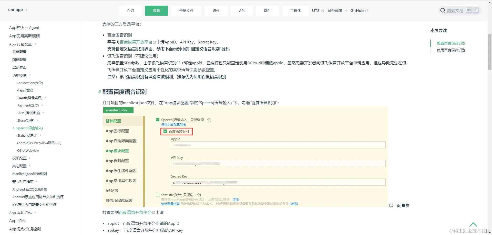The image size is (492, 235).
Task: Expand the App 本地打包 section
Action: (x=35, y=213)
